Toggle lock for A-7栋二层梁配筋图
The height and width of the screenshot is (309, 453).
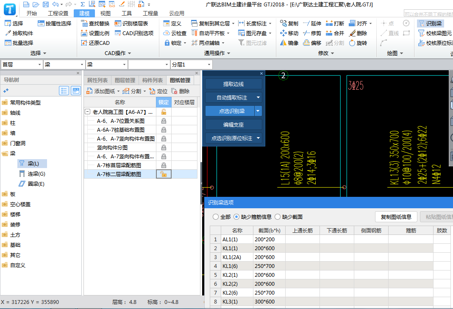pos(164,174)
